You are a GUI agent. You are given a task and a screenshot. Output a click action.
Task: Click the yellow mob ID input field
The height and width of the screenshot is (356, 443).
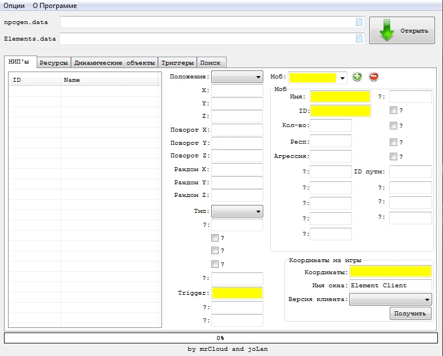click(341, 111)
